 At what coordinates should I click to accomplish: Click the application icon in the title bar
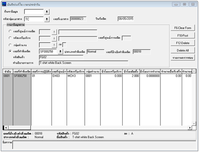pyautogui.click(x=4, y=4)
